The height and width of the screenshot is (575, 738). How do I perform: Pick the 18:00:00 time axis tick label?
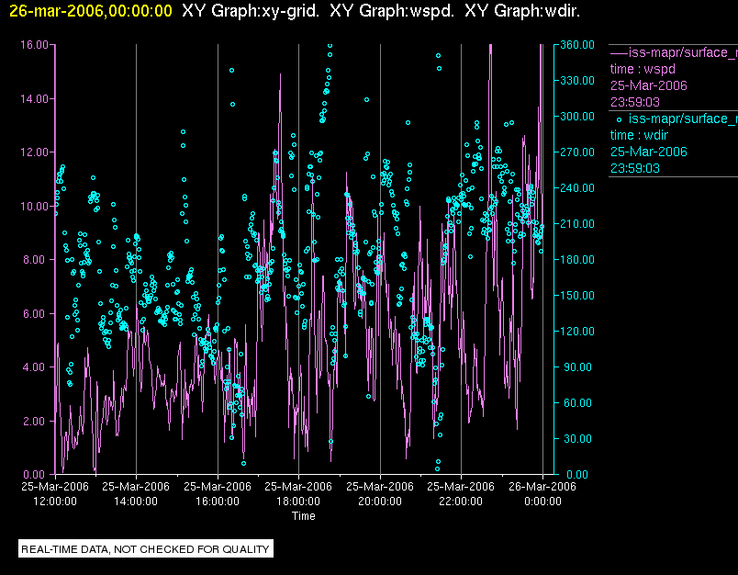pos(298,502)
